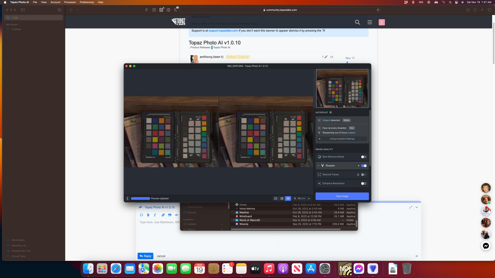This screenshot has width=495, height=278.
Task: Insert hyperlink via editor link icon
Action: point(163,215)
